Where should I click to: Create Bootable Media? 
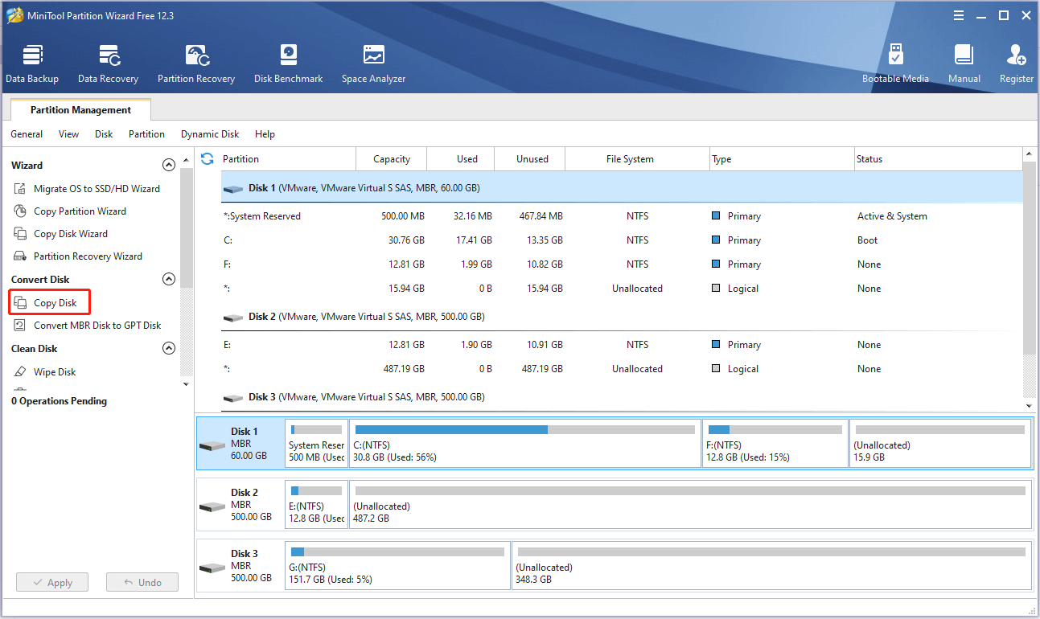coord(895,64)
